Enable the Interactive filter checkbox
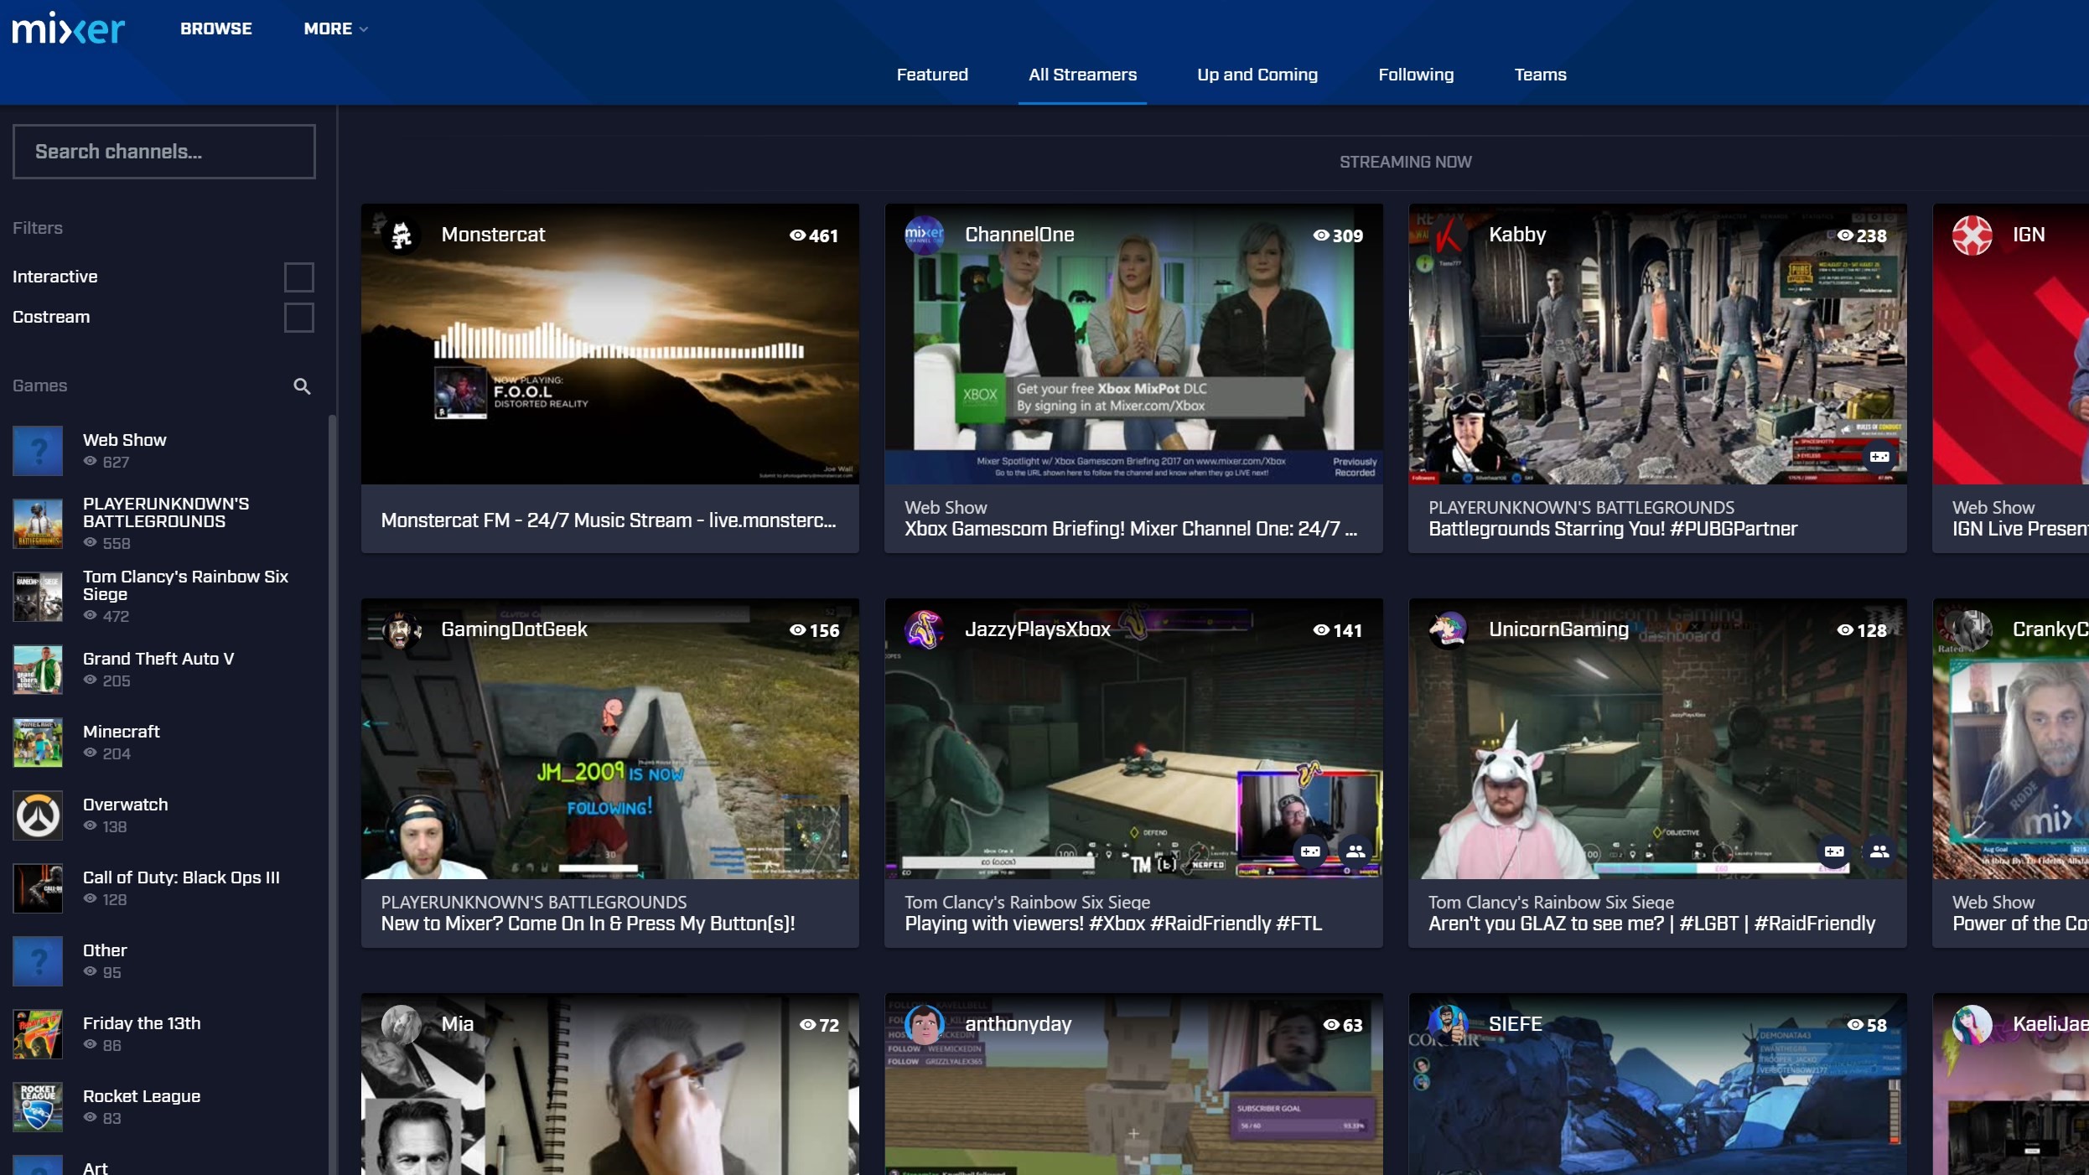The height and width of the screenshot is (1175, 2089). [x=298, y=277]
